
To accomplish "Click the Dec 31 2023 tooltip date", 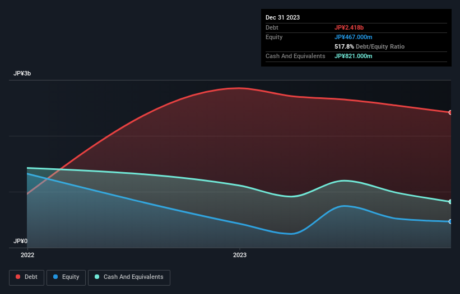I will click(282, 17).
